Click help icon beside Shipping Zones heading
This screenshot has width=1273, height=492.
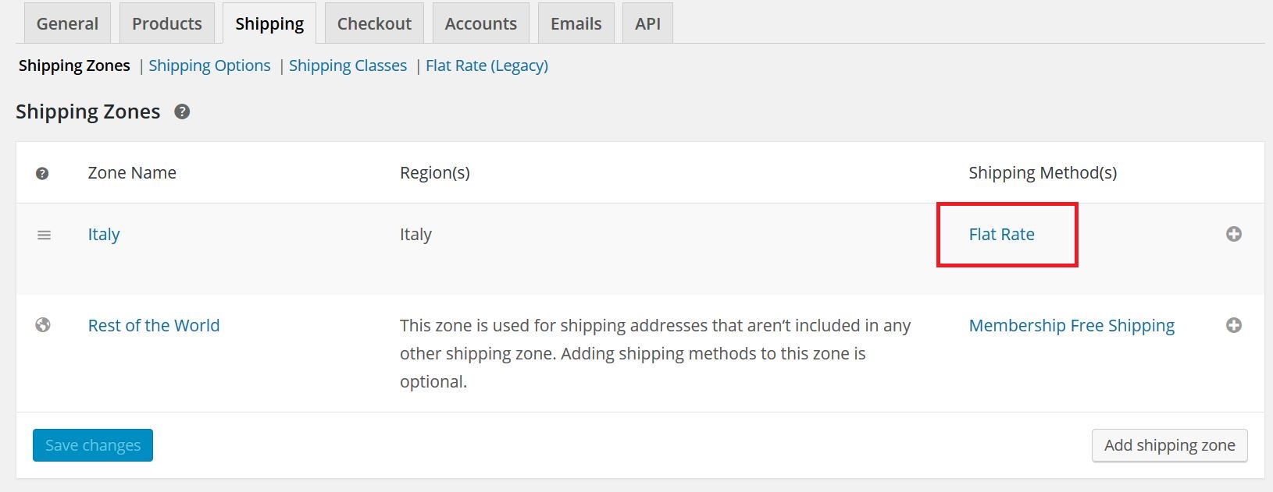click(182, 111)
